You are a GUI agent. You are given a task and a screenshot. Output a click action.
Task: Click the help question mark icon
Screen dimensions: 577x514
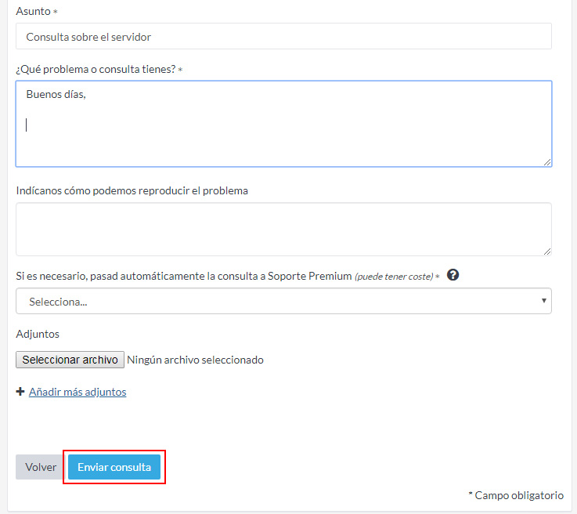tap(453, 276)
